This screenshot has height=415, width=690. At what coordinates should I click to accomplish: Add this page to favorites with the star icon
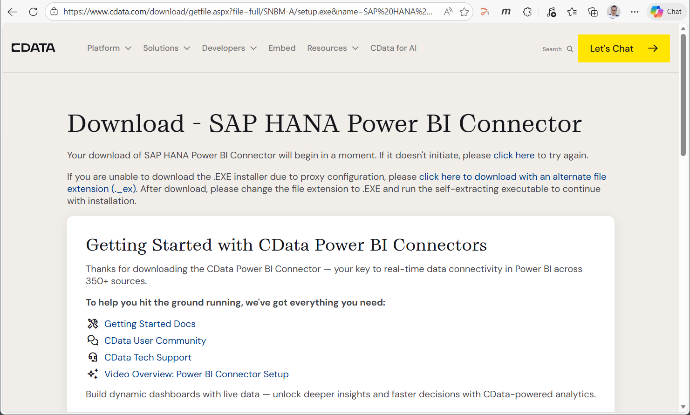click(x=464, y=12)
